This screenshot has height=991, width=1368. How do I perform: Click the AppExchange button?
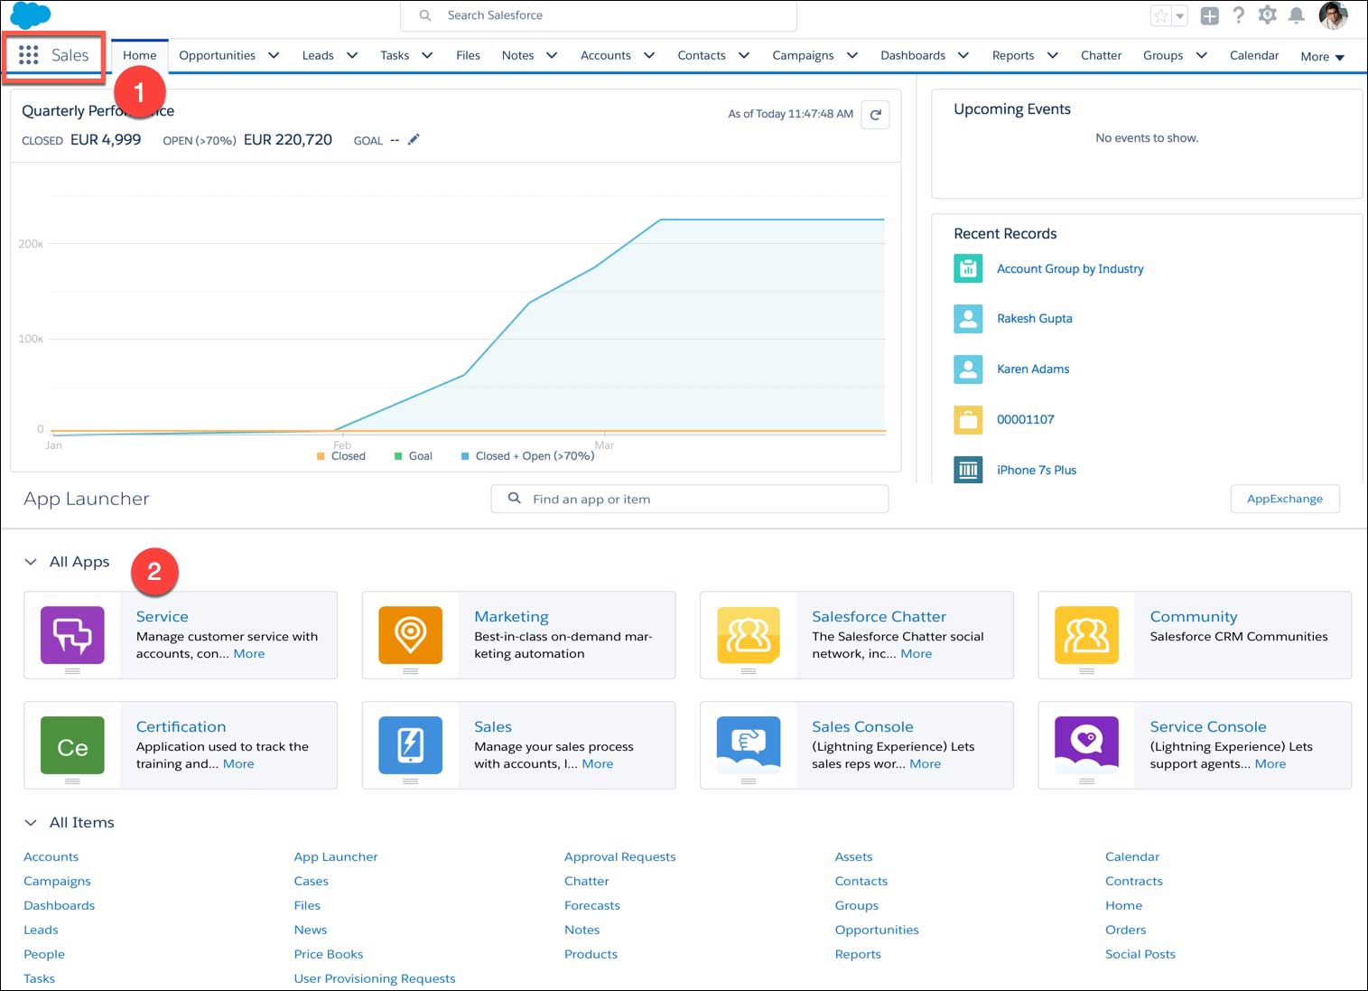pyautogui.click(x=1284, y=499)
